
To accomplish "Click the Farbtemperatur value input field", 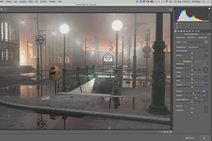I will coord(205,51).
